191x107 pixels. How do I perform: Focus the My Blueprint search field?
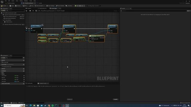(x=14, y=58)
